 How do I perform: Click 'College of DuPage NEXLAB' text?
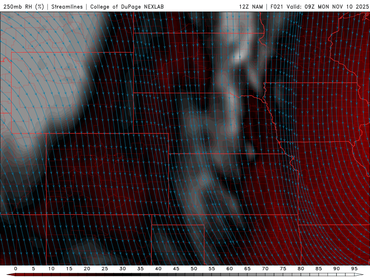pyautogui.click(x=127, y=6)
